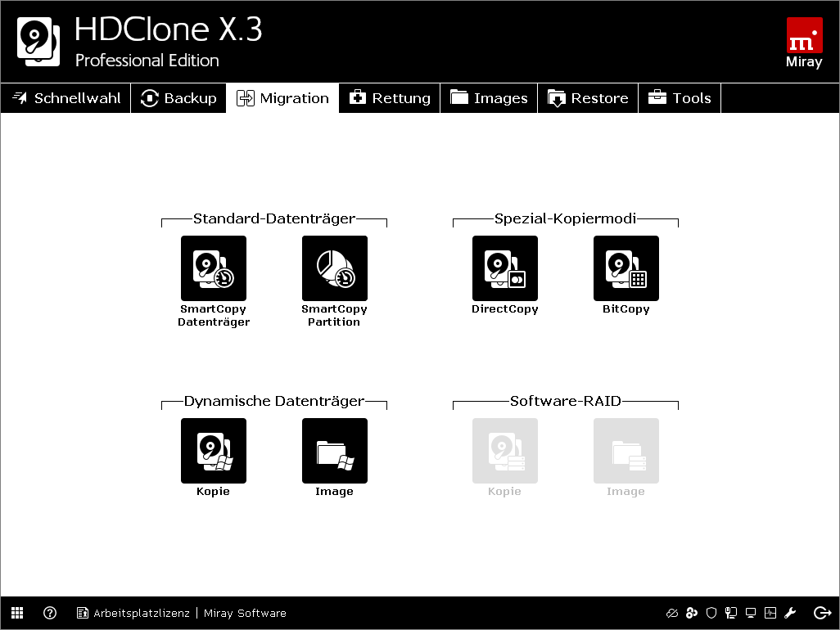Open the BitCopy tool
The image size is (840, 630).
coord(625,268)
